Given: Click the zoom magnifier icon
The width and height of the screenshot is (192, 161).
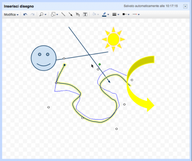Looking at the screenshot, I should 41,15.
